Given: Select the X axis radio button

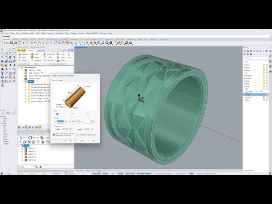Looking at the screenshot, I should 57,114.
